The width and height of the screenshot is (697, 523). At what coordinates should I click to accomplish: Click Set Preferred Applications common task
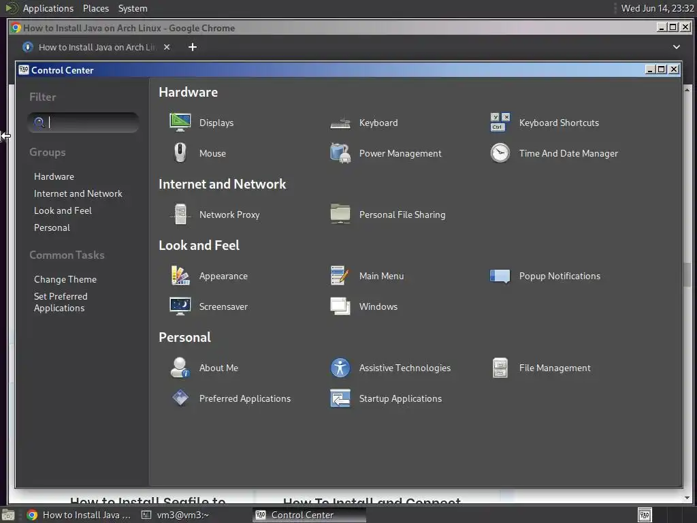[61, 302]
